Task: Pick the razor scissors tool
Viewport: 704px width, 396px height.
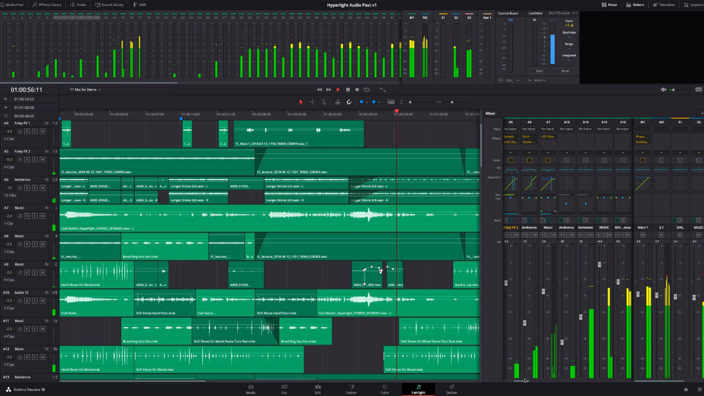Action: pos(338,102)
